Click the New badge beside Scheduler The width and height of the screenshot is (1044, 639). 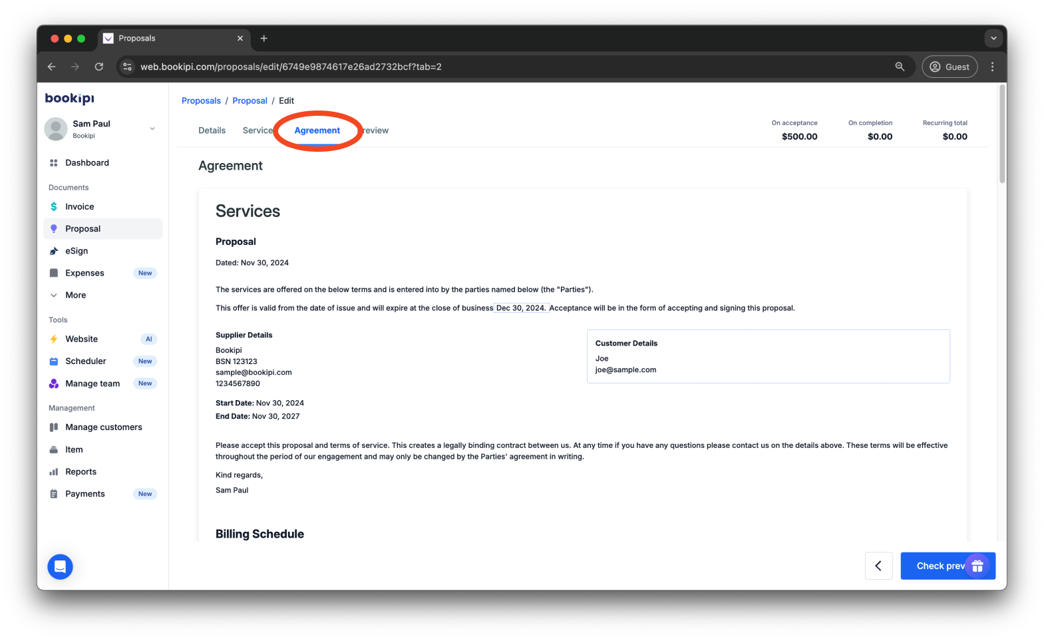(145, 361)
